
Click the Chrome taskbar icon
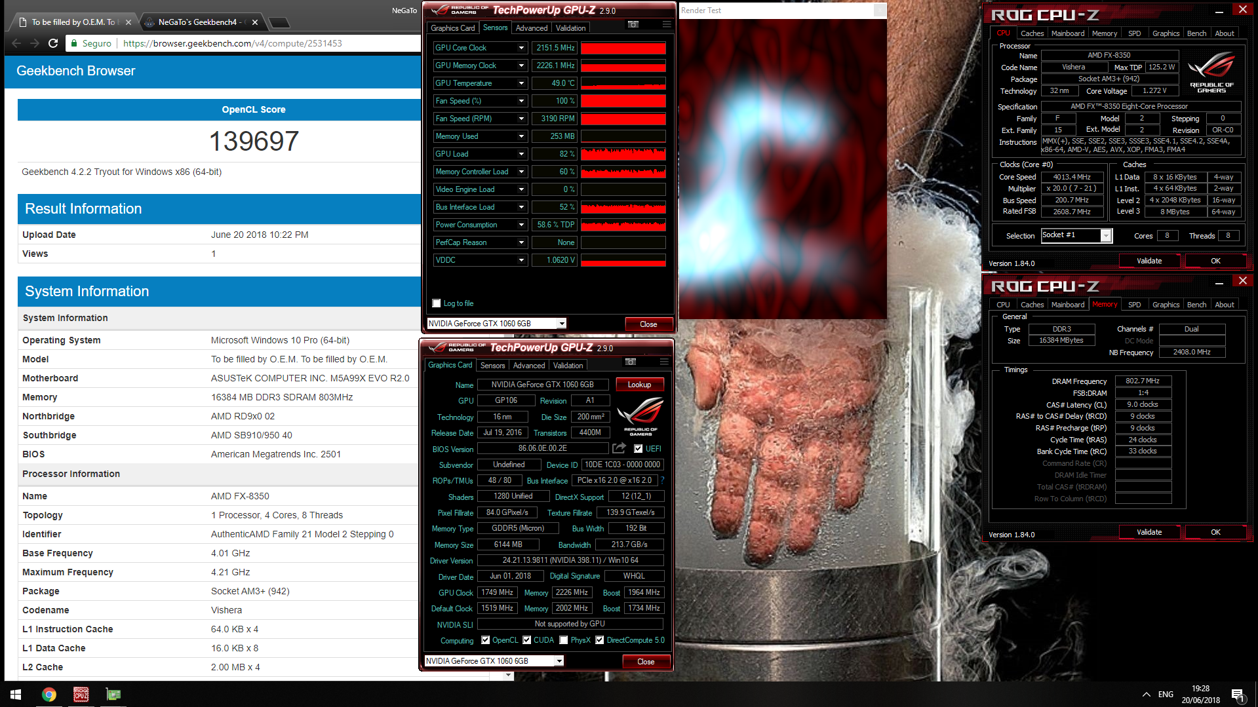coord(49,695)
